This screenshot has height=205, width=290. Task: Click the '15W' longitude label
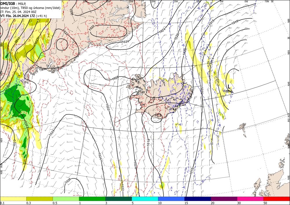pos(175,1)
